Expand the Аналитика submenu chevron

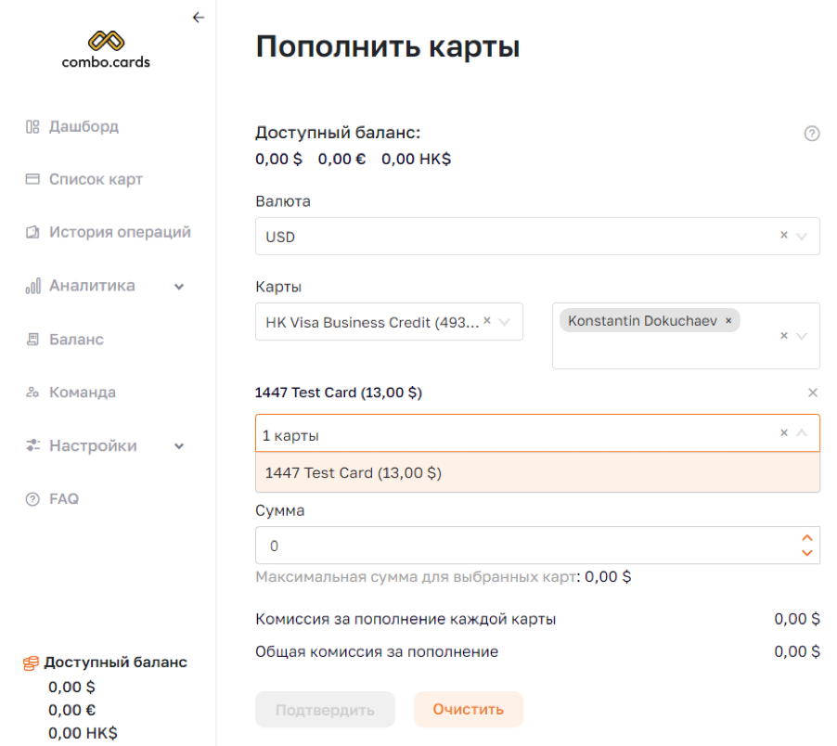coord(179,287)
